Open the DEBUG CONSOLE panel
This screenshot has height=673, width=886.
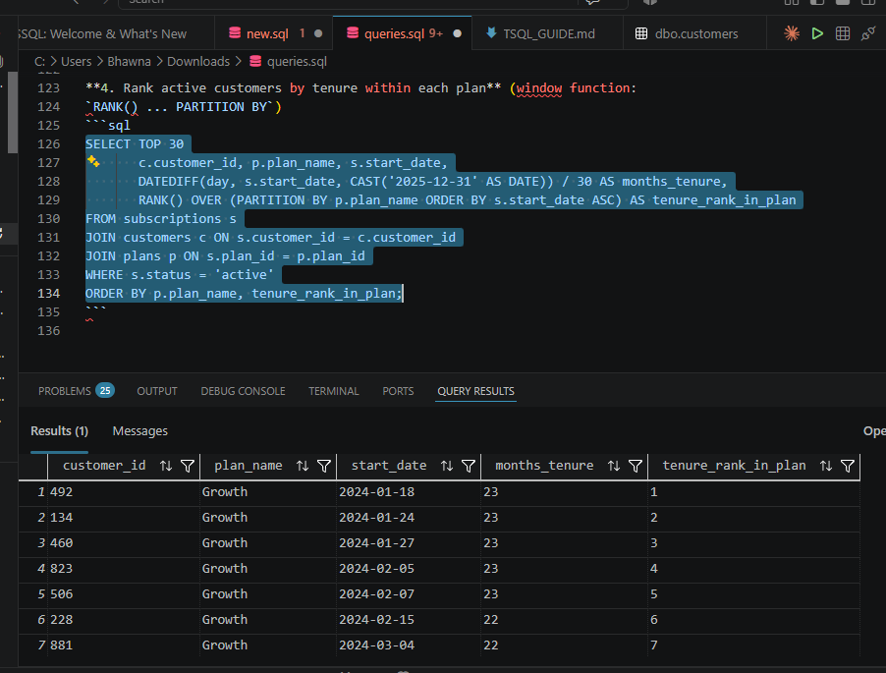(243, 391)
